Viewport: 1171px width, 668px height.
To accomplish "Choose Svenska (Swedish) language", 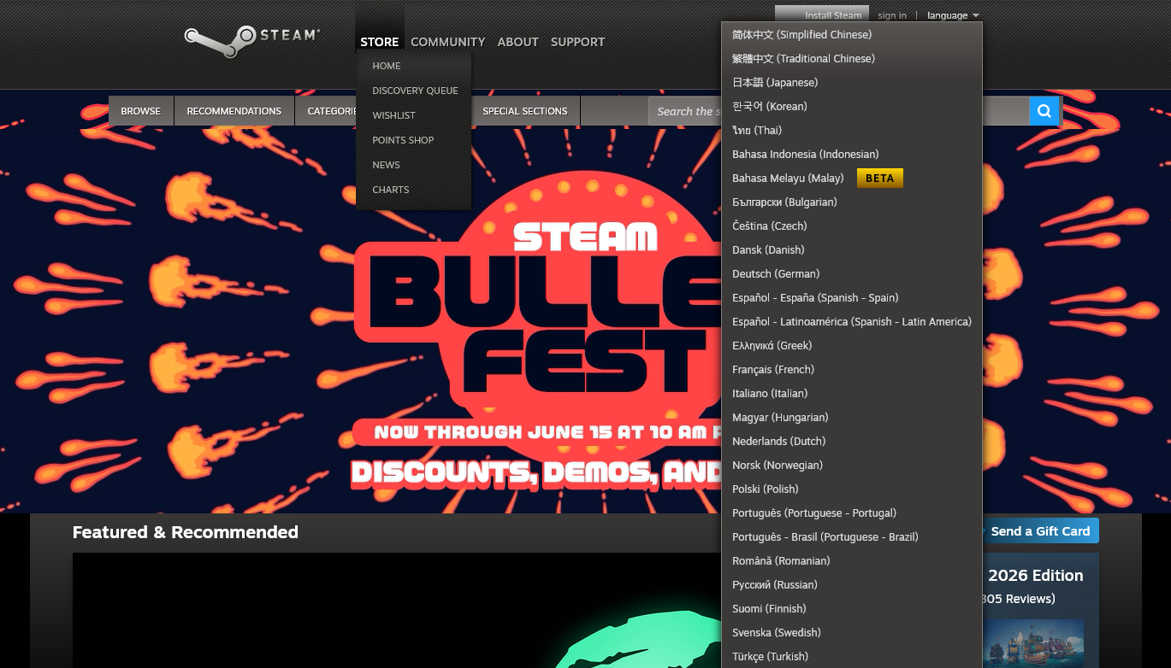I will click(852, 633).
